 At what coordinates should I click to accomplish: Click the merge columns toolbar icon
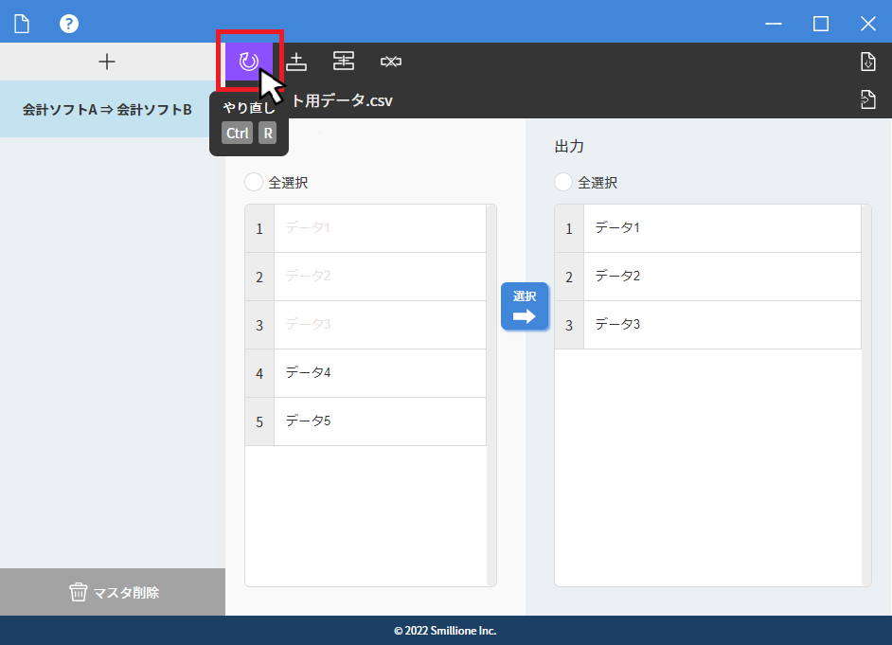point(344,62)
